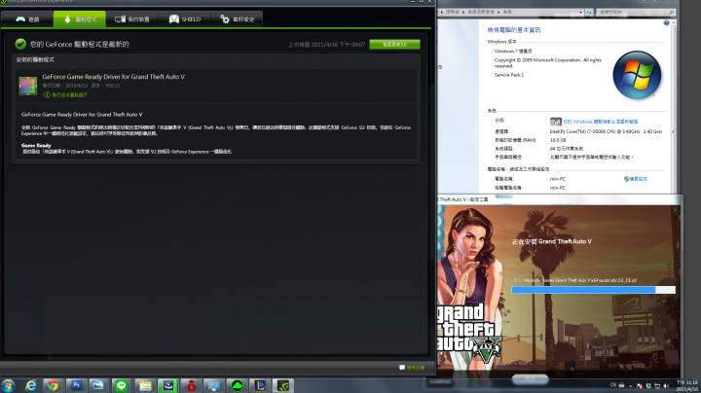The image size is (701, 393).
Task: Open League of Legends from the taskbar
Action: click(260, 385)
